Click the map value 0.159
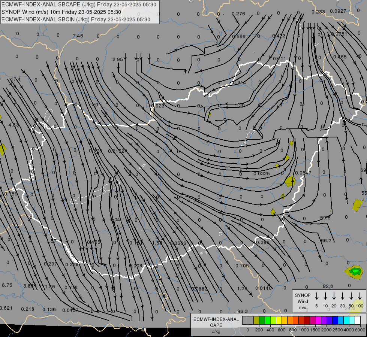Image resolution: width=367 pixels, height=337 pixels. (11, 194)
